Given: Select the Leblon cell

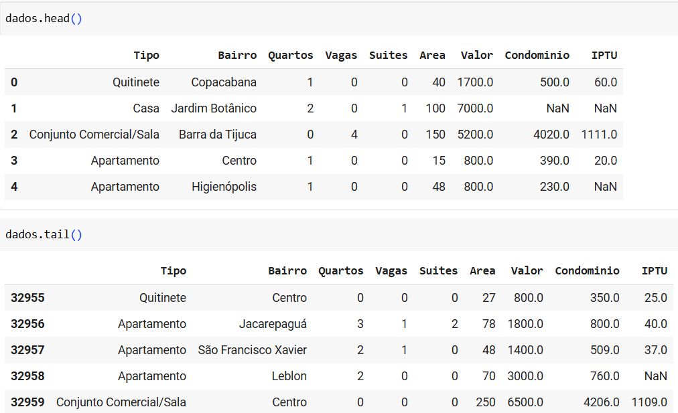Looking at the screenshot, I should click(x=289, y=376).
